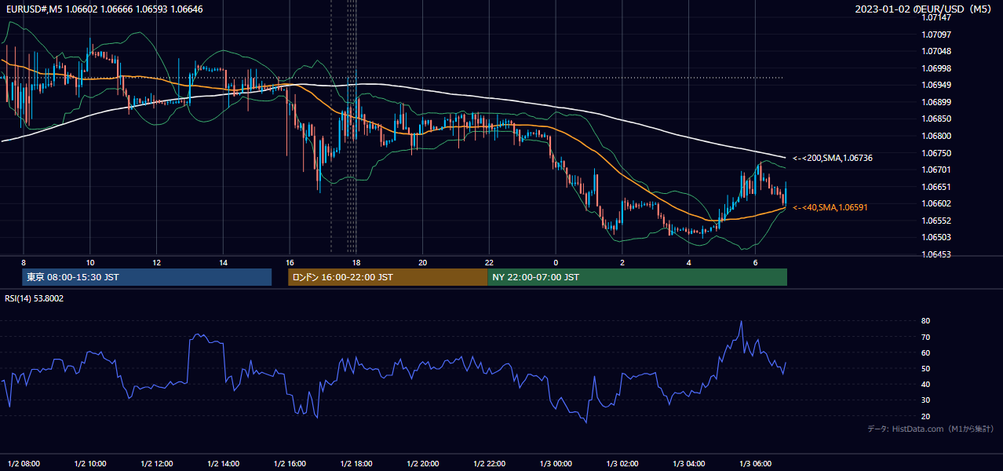Click price axis label 1.06750
The image size is (1003, 471).
coord(936,153)
